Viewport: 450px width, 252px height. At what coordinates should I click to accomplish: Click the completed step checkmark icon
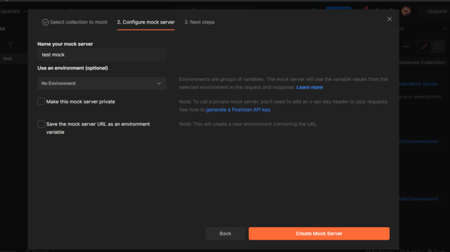click(x=46, y=22)
